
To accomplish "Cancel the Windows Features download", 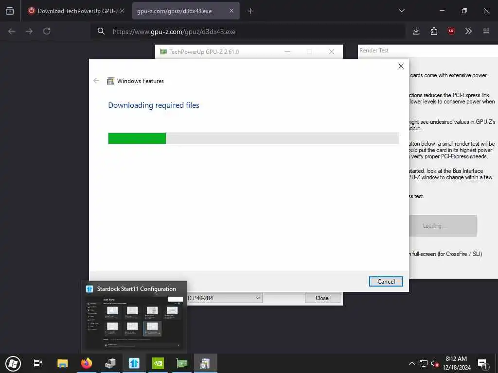I will pyautogui.click(x=386, y=281).
